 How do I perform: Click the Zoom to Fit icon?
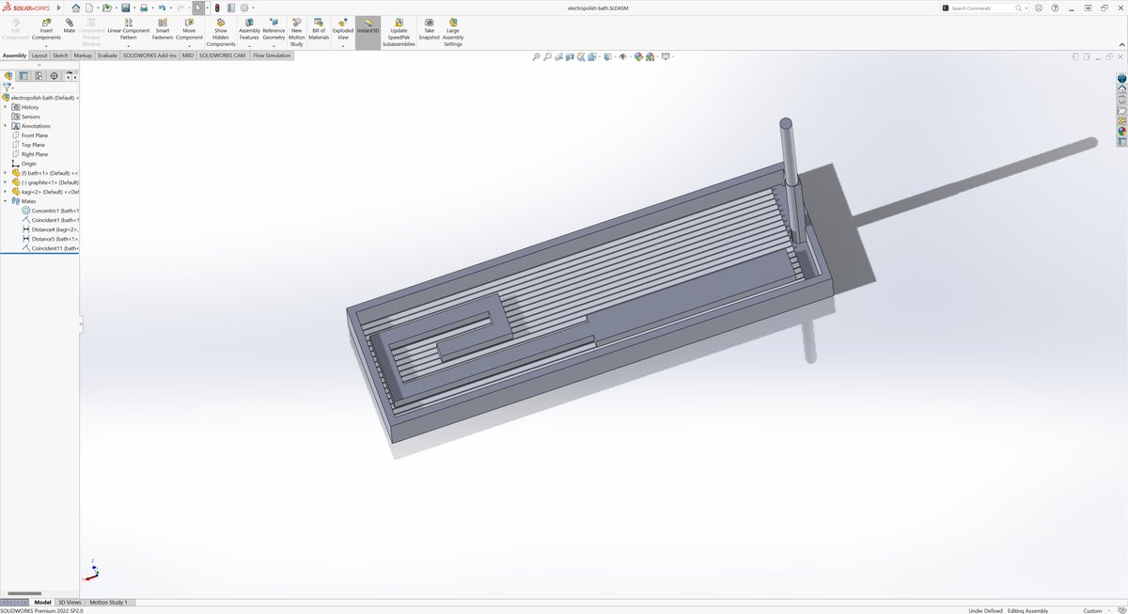click(537, 57)
